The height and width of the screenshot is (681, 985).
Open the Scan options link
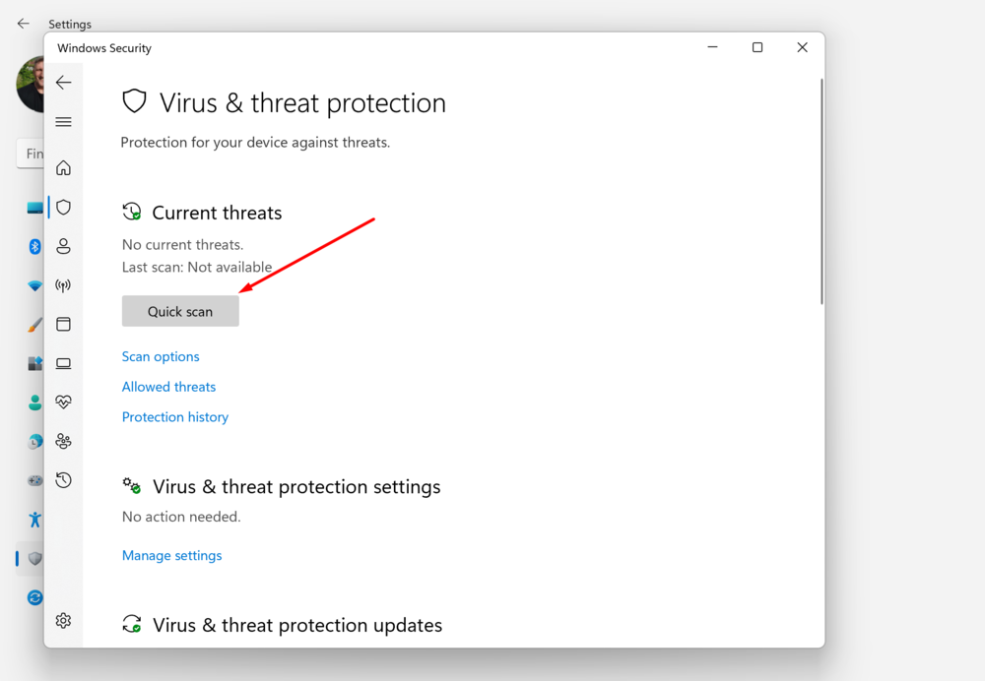161,356
